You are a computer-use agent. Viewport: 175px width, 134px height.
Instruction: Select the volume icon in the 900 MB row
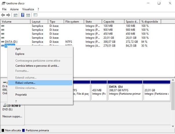pyautogui.click(x=3, y=30)
